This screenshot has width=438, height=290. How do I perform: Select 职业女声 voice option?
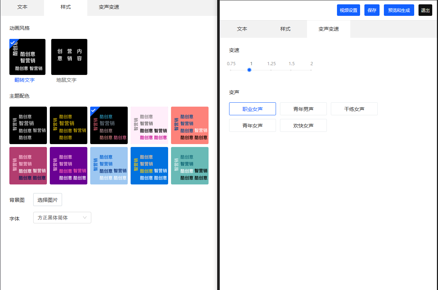[253, 109]
